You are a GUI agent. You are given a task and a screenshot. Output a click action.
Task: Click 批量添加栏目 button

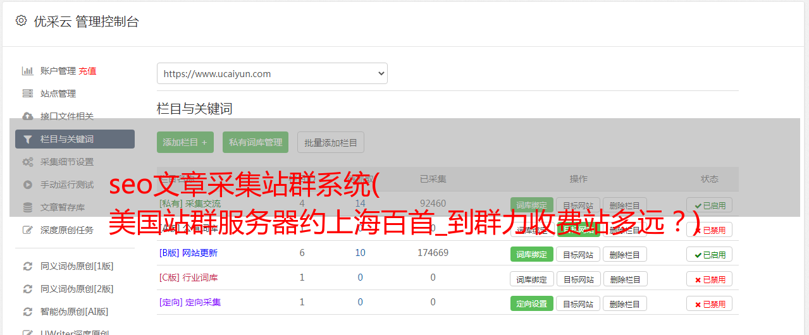[331, 142]
